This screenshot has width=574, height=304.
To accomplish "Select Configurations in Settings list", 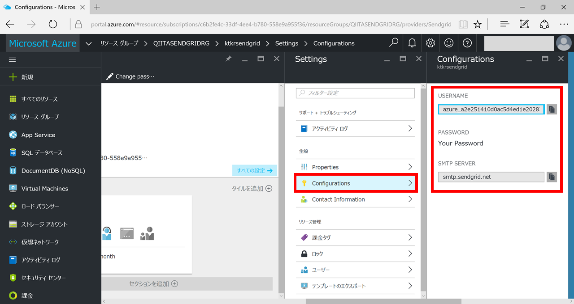I will (356, 183).
